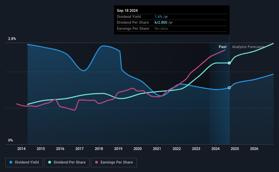The width and height of the screenshot is (279, 172).
Task: Click the pink Earnings Per Share legend dot
Action: pyautogui.click(x=97, y=162)
